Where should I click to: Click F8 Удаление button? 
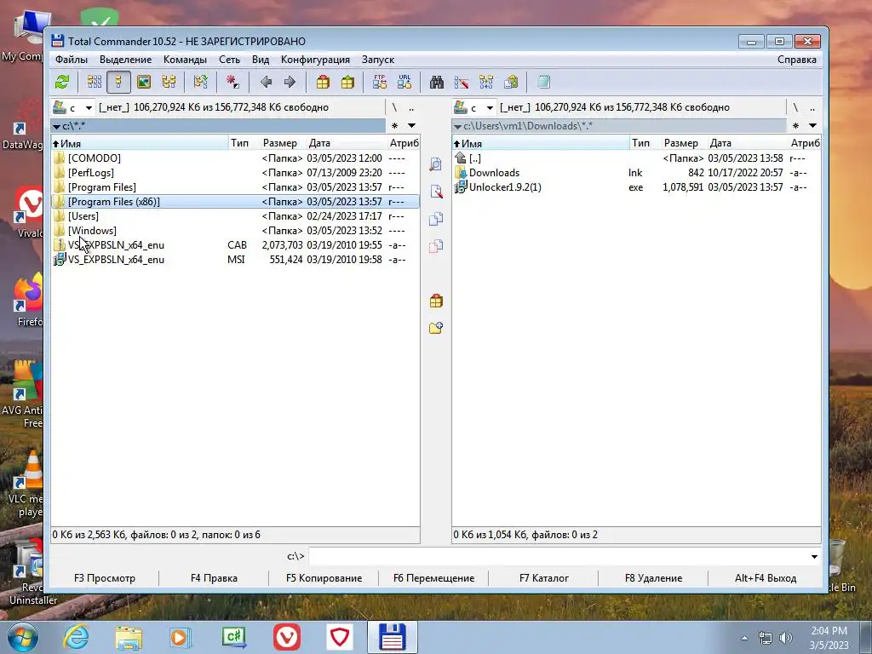[653, 578]
